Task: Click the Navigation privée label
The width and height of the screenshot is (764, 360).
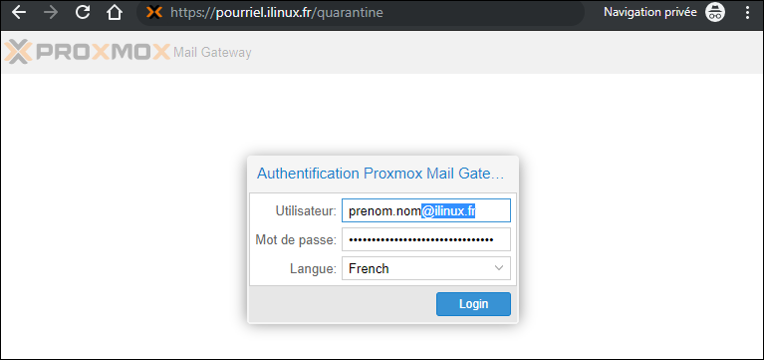Action: [650, 12]
